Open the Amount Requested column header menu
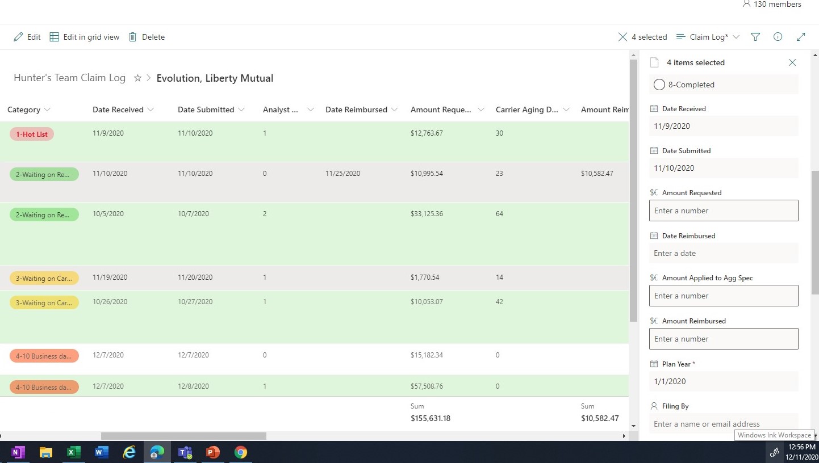819x463 pixels. [481, 110]
